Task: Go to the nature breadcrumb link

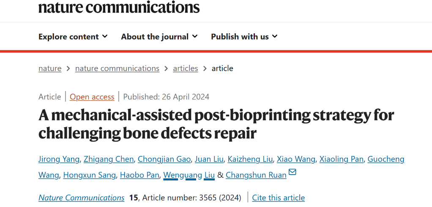Action: pyautogui.click(x=50, y=68)
